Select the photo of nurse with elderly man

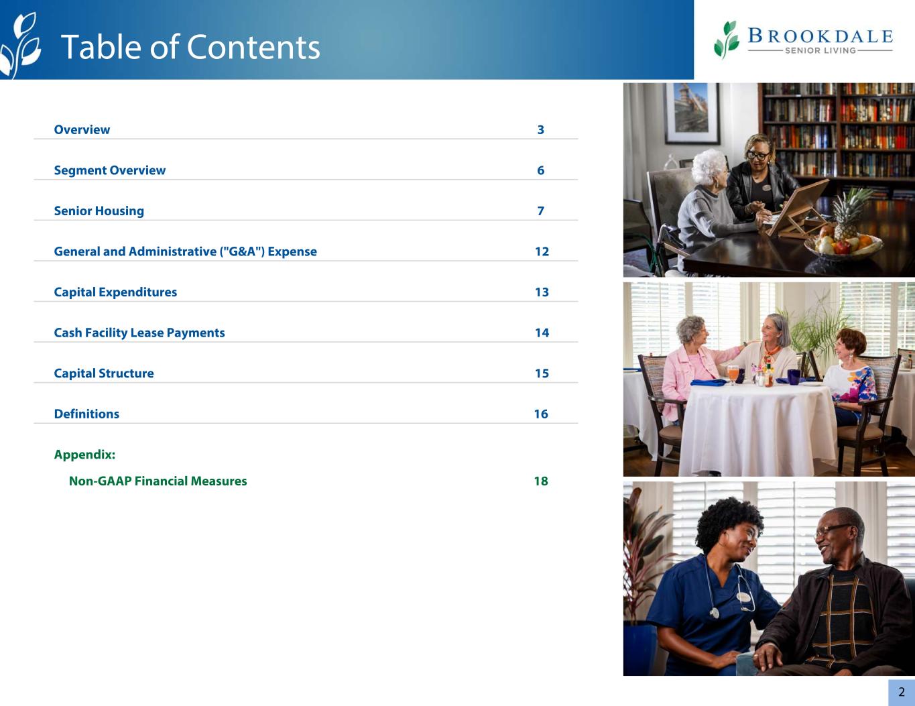click(x=769, y=579)
